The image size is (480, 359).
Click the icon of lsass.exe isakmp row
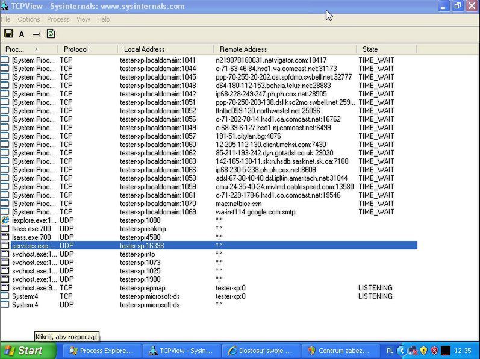coord(5,229)
